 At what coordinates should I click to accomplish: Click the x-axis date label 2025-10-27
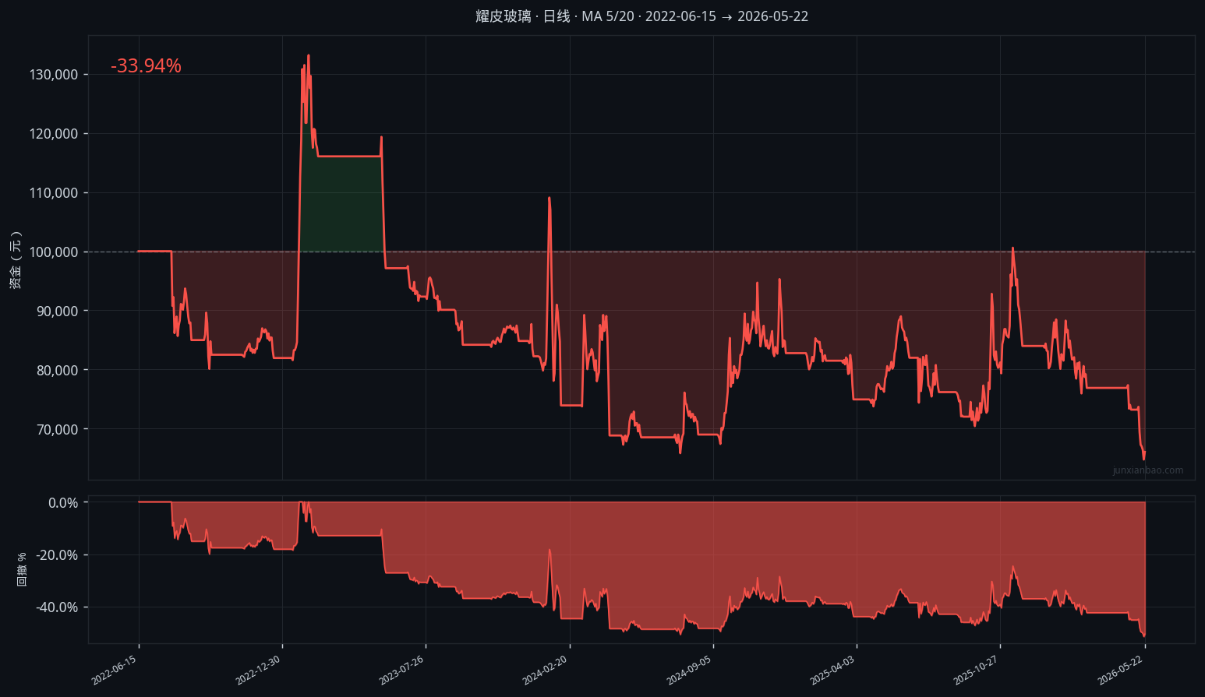pos(975,670)
